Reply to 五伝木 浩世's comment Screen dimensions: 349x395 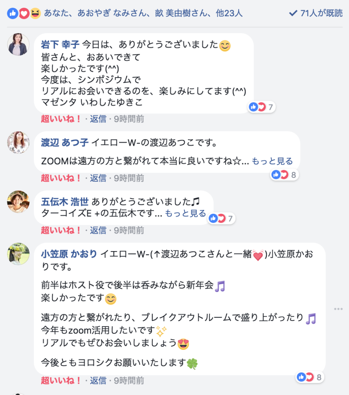98,230
